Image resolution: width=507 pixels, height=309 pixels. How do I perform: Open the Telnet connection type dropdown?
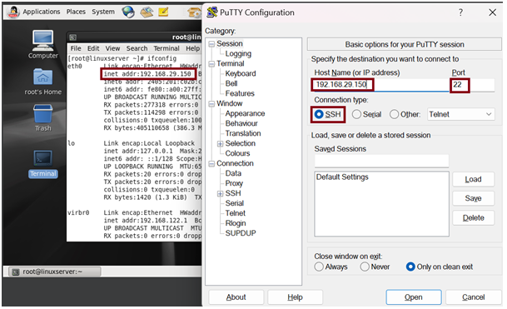pyautogui.click(x=461, y=114)
